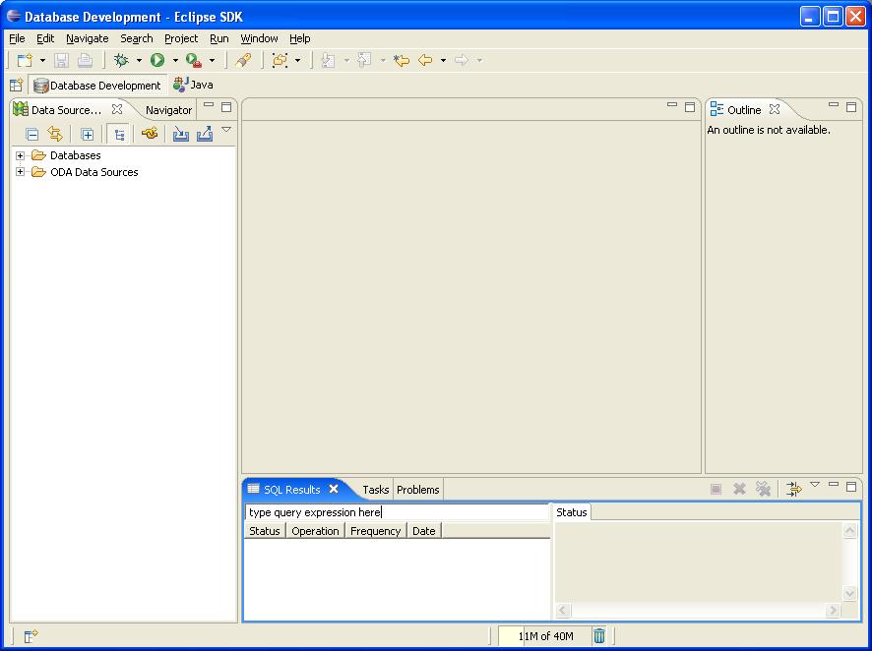
Task: Click the Link with Editor arrows icon
Action: 55,134
